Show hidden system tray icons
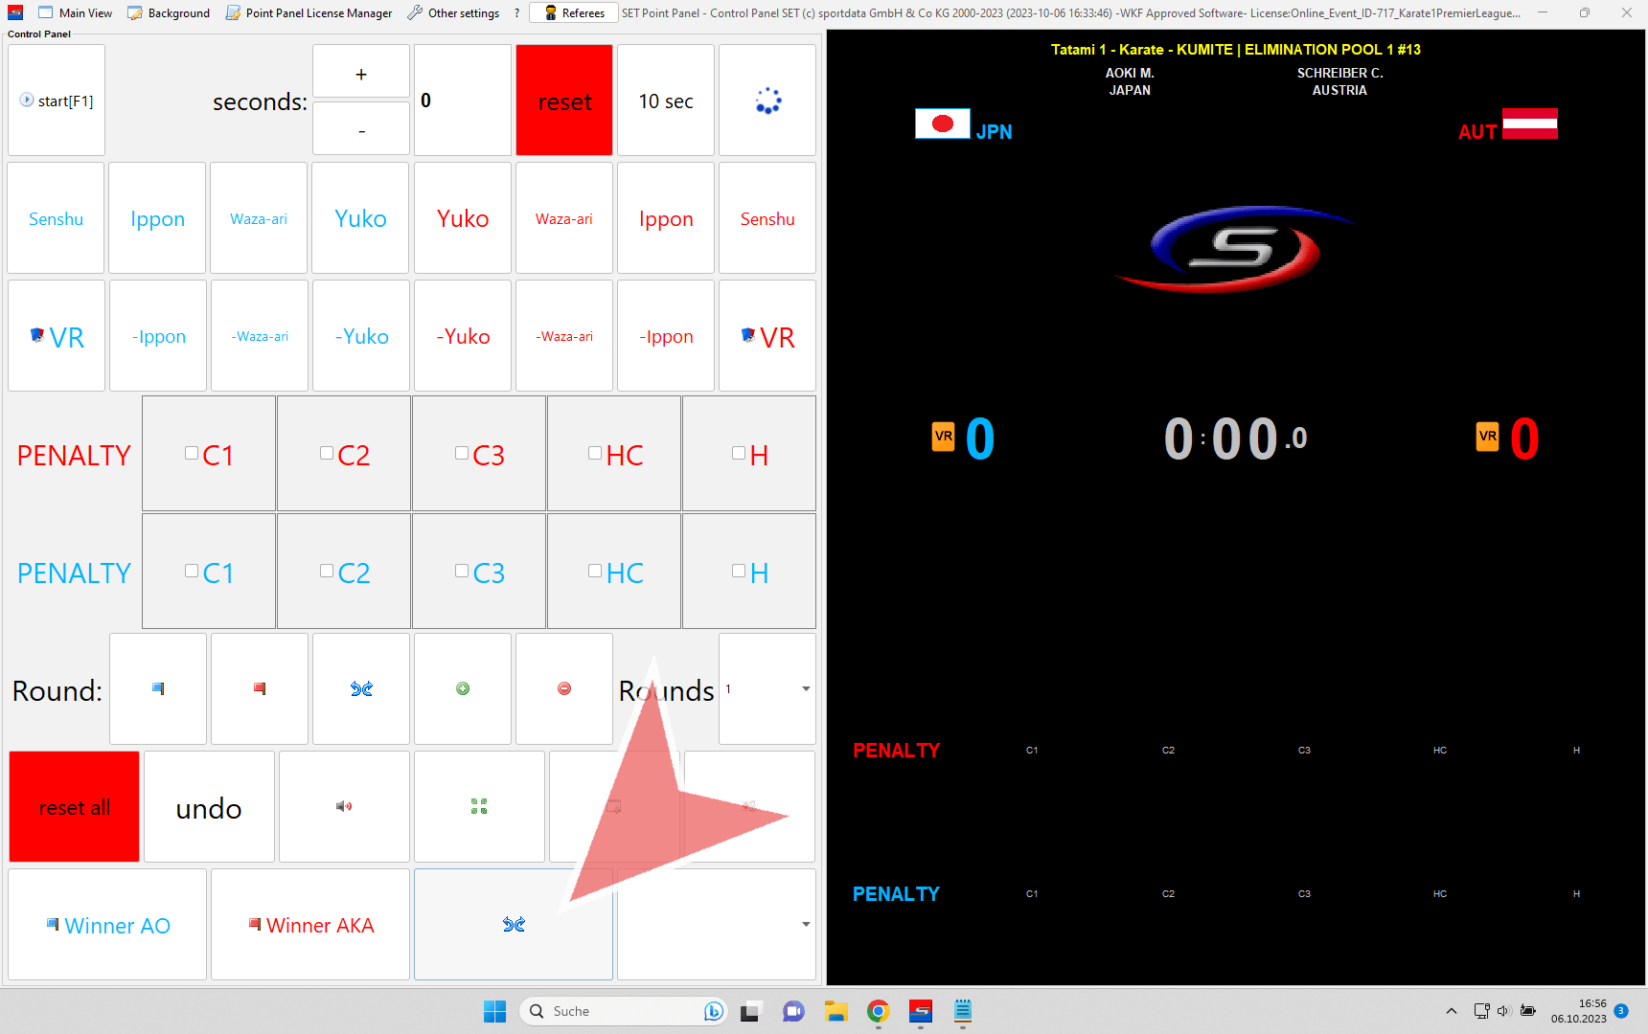1648x1034 pixels. (x=1452, y=1011)
